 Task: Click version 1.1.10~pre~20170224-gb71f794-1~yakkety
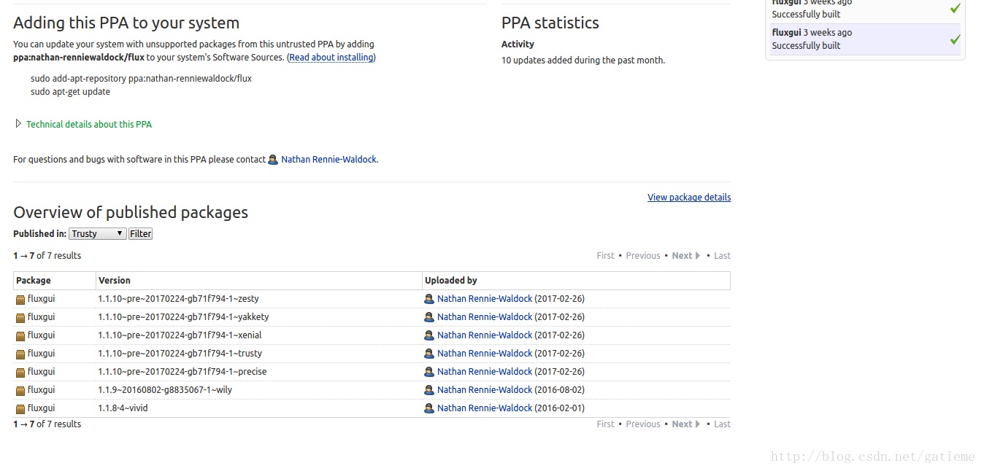(184, 317)
